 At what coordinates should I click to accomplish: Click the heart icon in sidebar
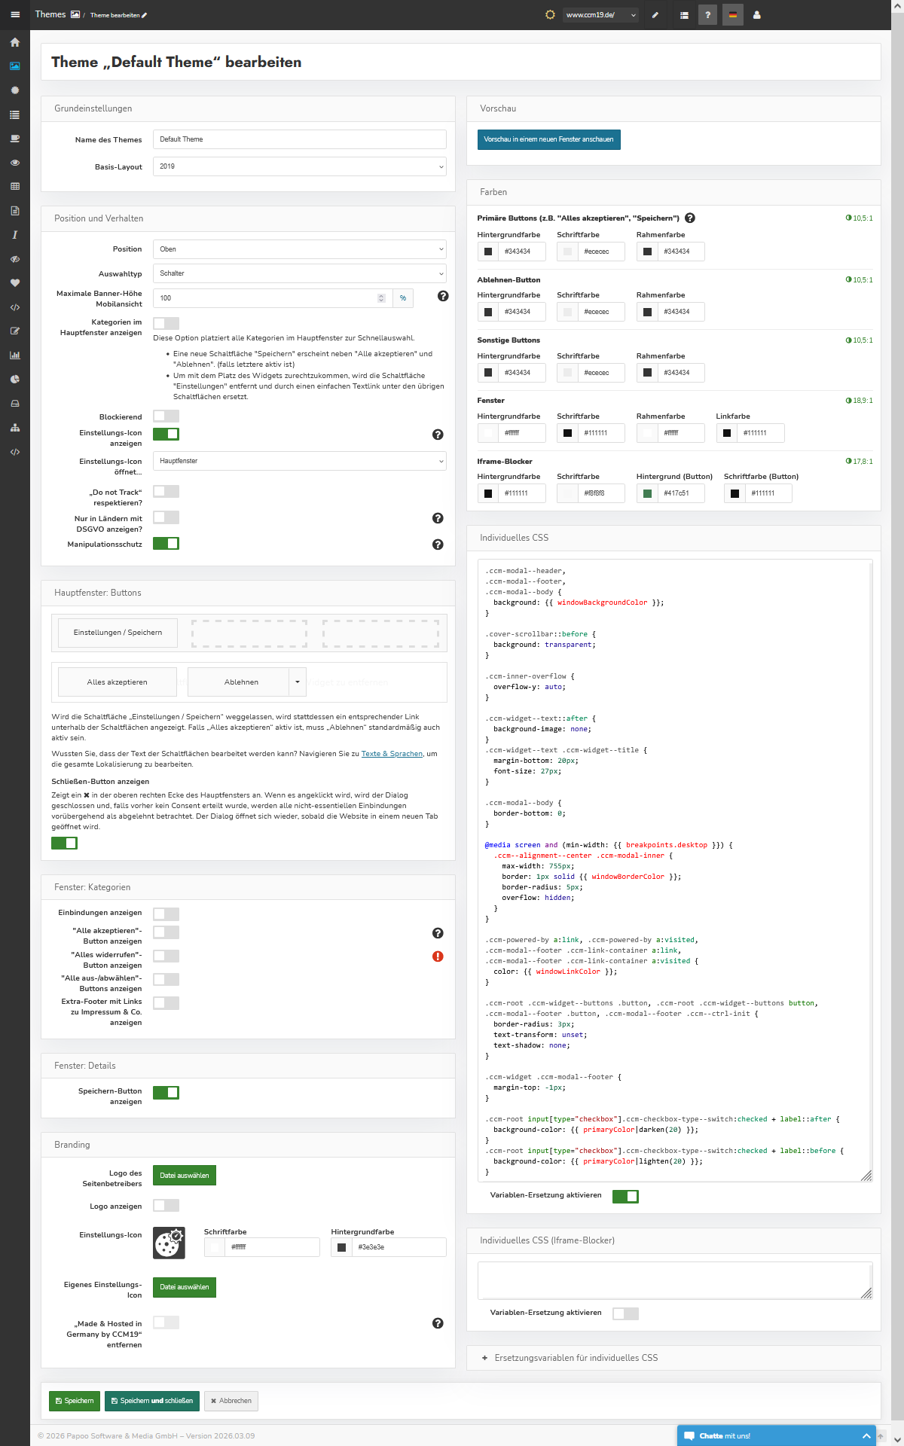(x=15, y=283)
